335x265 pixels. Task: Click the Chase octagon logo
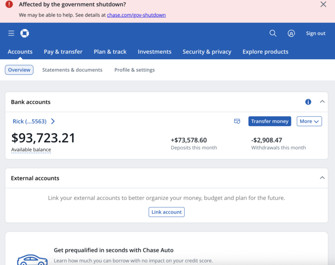[25, 33]
